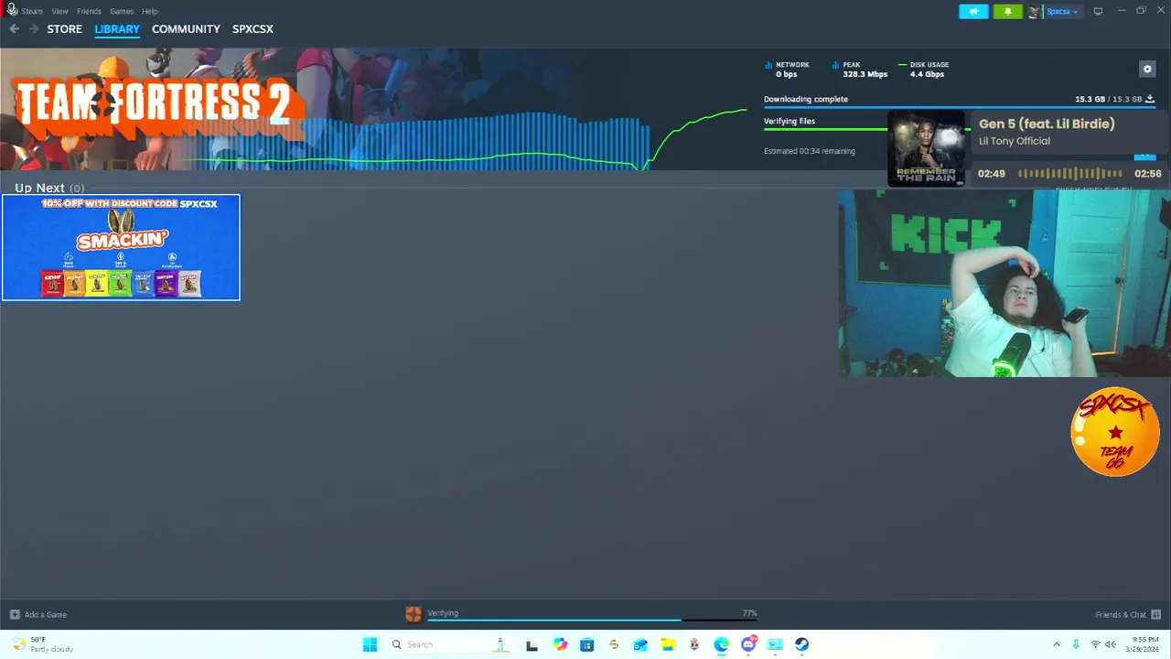This screenshot has width=1171, height=659.
Task: Click Add a Game button
Action: (x=38, y=614)
